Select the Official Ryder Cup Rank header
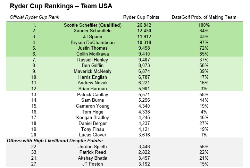 tap(34, 17)
